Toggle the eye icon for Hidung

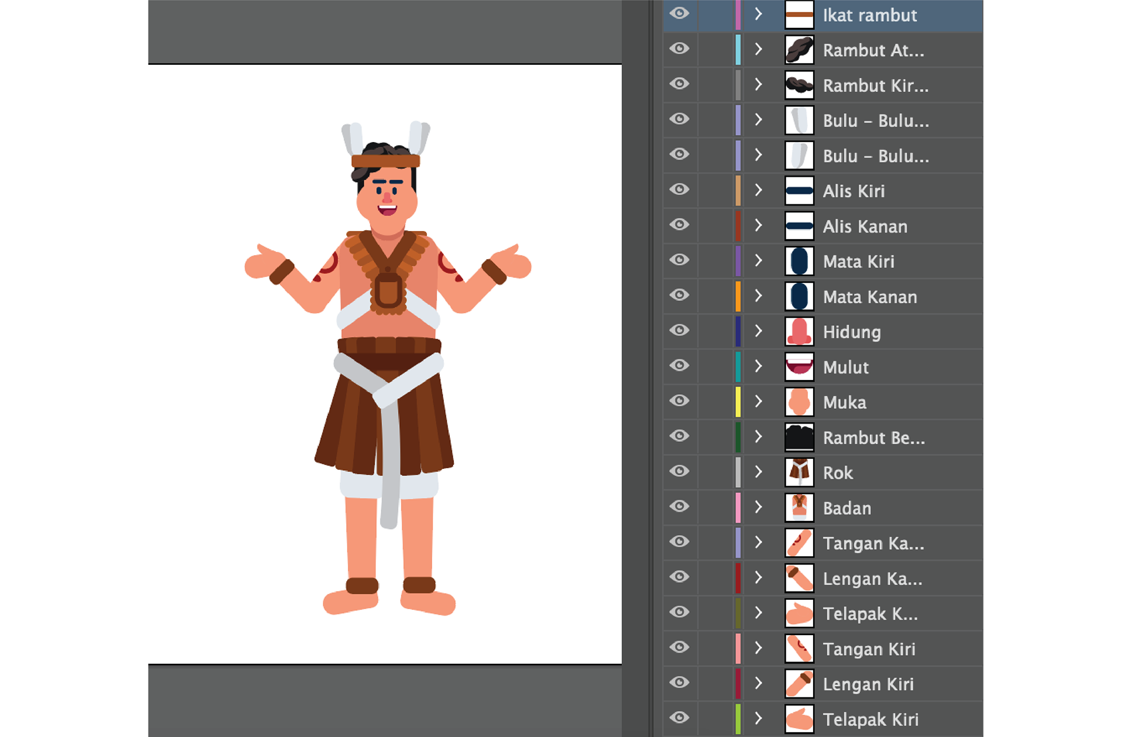click(679, 330)
